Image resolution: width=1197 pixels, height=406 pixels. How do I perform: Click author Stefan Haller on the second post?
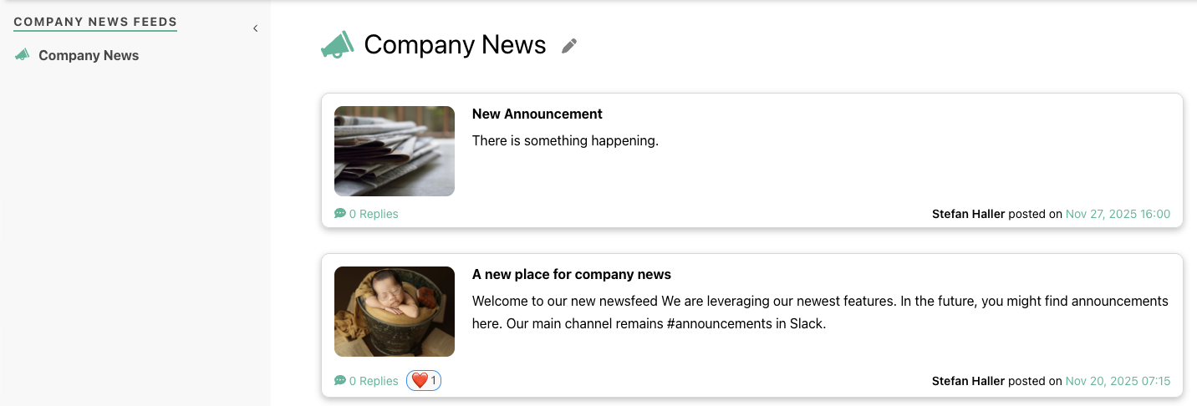pyautogui.click(x=968, y=381)
